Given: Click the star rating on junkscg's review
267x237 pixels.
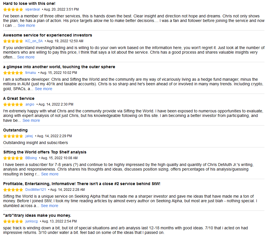Looking at the screenshot, I should tap(13, 221).
